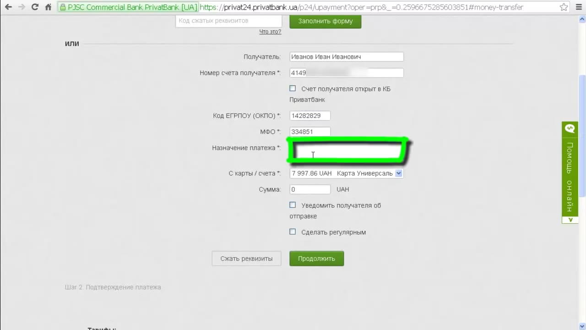The width and height of the screenshot is (586, 330).
Task: Click the 'Сжать реквизиты' button
Action: [246, 258]
